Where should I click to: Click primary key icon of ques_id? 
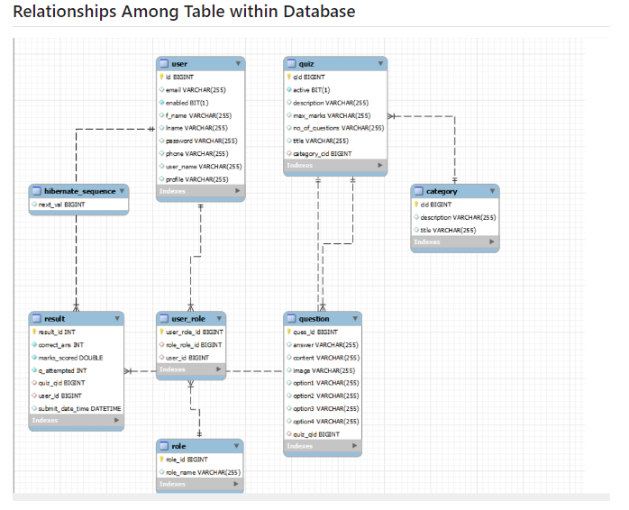289,332
